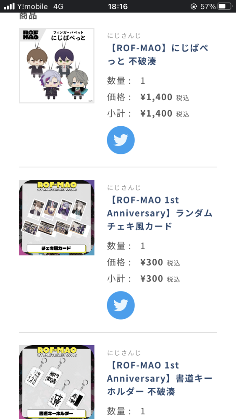The image size is (236, 419).
Task: Tap the 18:16 clock in status bar
Action: tap(118, 6)
